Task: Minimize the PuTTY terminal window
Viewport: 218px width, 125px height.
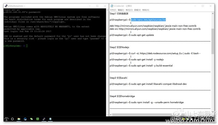Action: [90, 6]
